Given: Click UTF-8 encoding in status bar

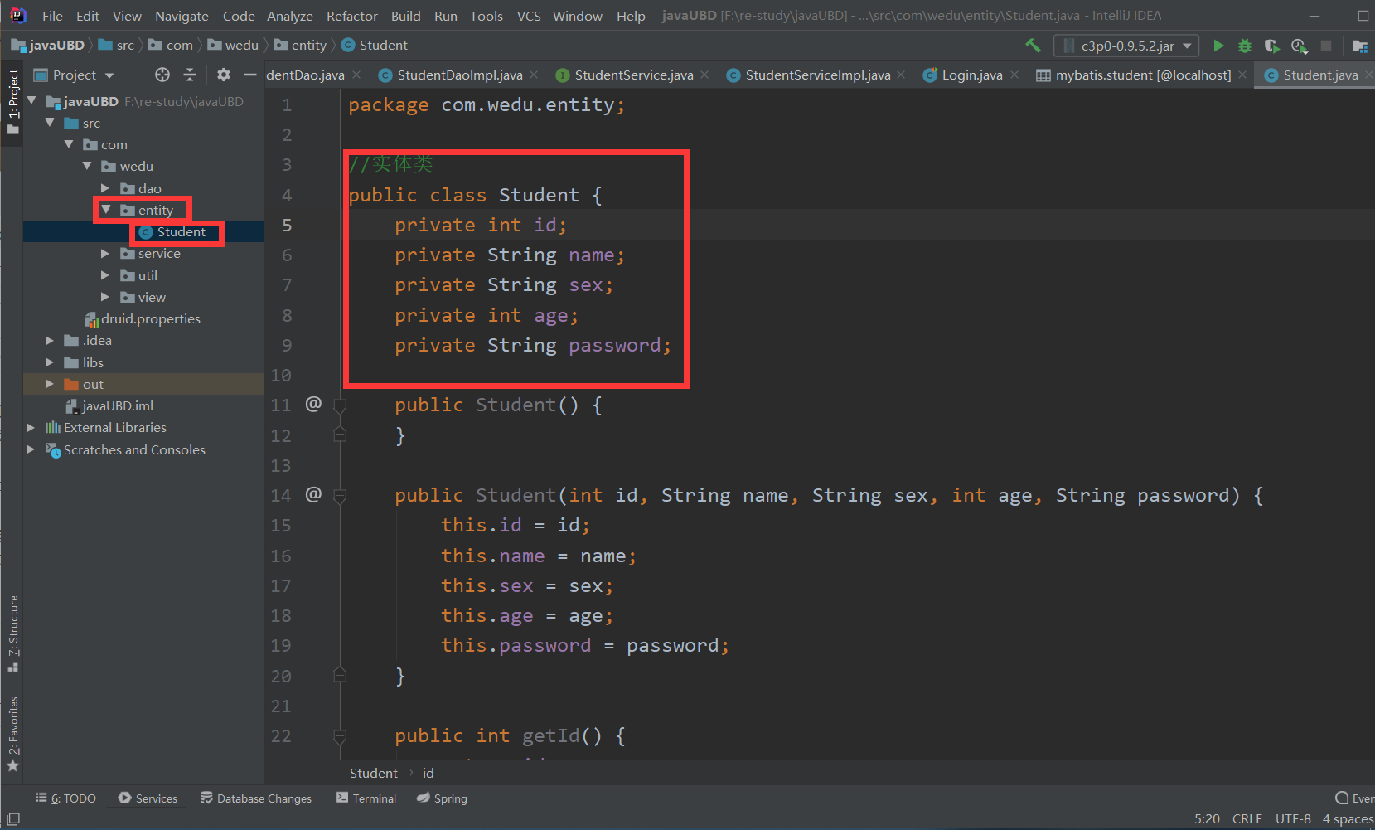Looking at the screenshot, I should 1293,818.
